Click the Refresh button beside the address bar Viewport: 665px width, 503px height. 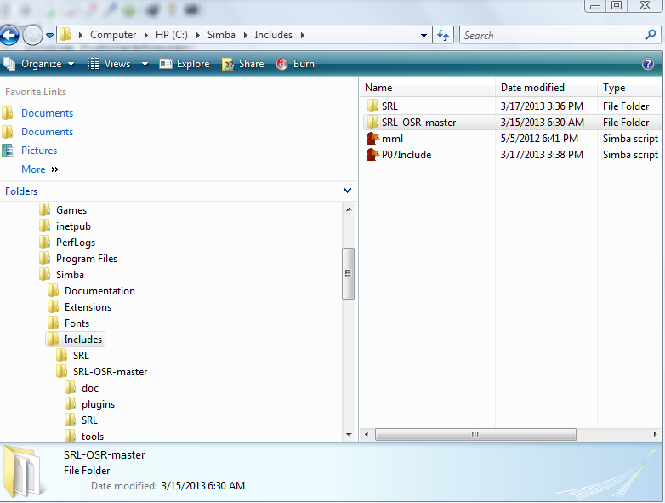click(x=443, y=35)
